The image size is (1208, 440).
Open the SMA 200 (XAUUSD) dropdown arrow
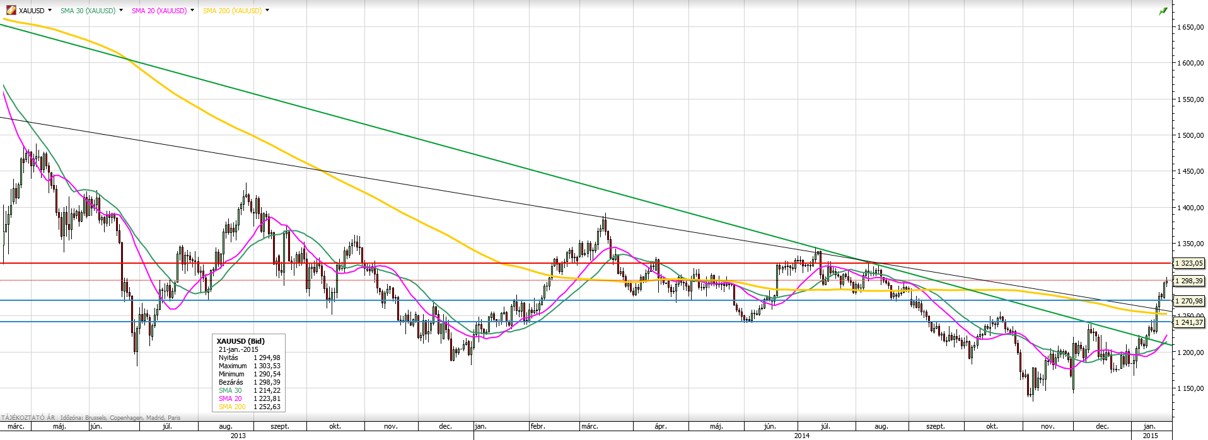pos(267,10)
